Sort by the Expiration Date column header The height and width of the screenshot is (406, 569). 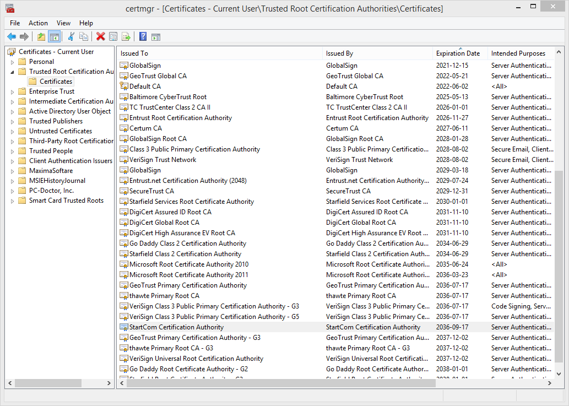coord(460,53)
